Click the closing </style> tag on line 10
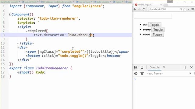Viewport: 195px width, 109px height. (26, 43)
